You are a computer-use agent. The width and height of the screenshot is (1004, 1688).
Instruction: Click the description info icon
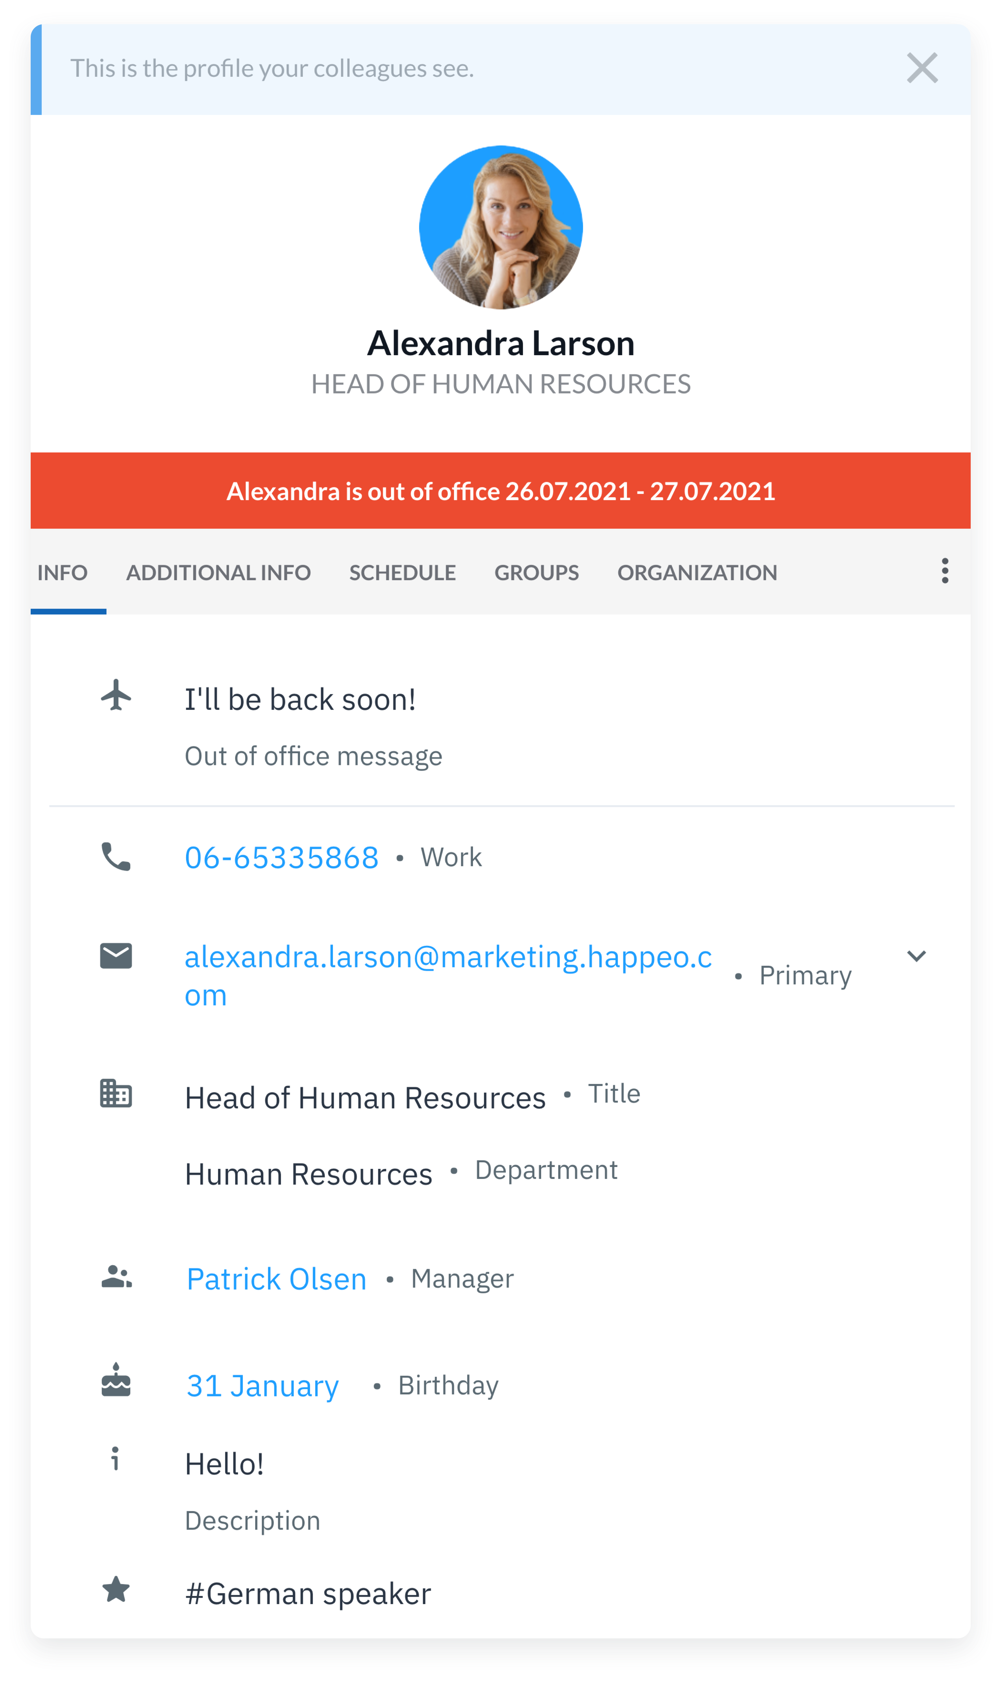tap(115, 1459)
